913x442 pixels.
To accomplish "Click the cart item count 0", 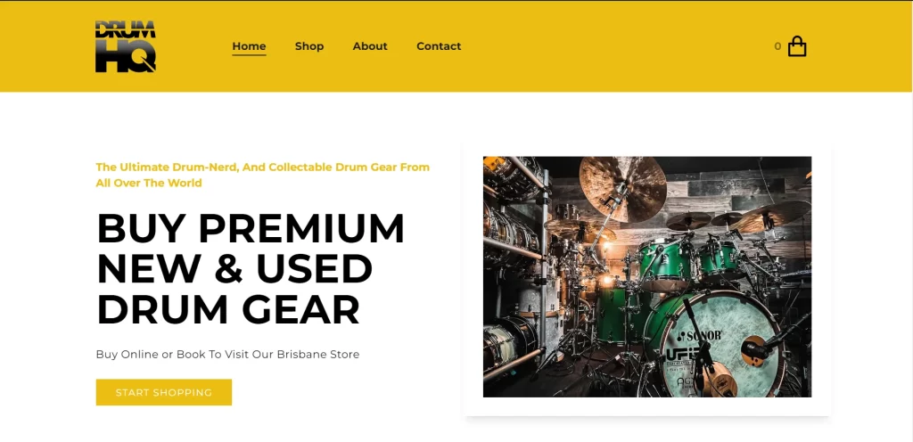I will pyautogui.click(x=777, y=46).
